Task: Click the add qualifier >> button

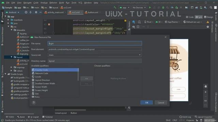Action: (87, 78)
